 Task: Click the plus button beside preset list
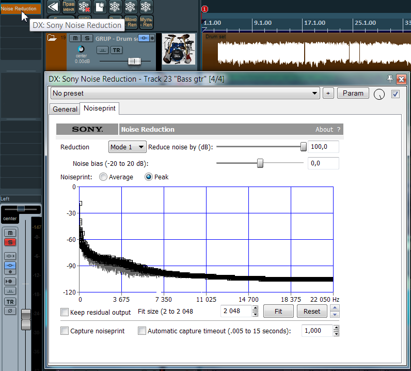tap(328, 94)
